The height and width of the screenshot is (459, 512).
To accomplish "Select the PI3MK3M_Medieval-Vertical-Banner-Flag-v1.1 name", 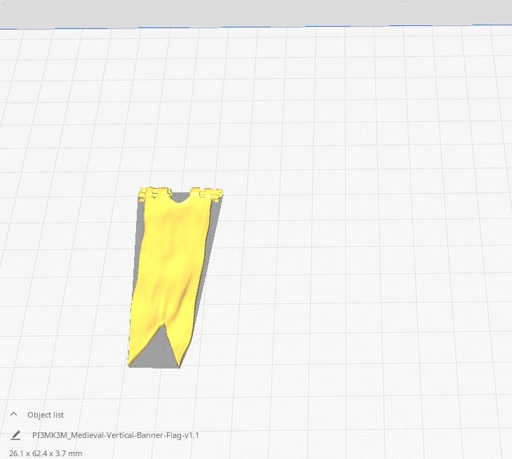I will click(116, 435).
